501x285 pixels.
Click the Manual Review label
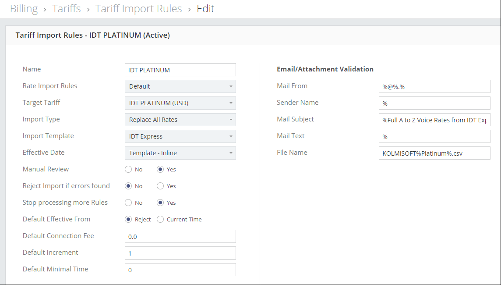click(46, 169)
